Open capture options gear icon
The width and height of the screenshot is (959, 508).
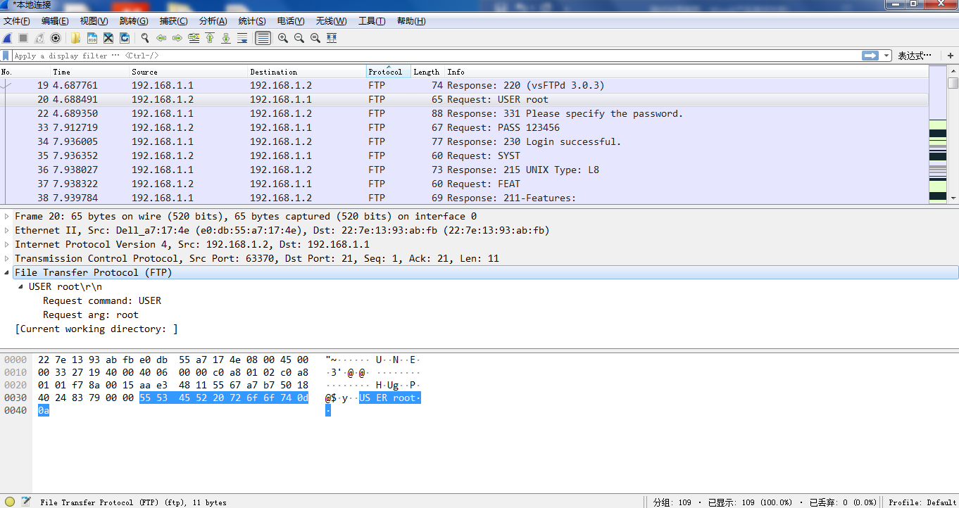(x=56, y=38)
